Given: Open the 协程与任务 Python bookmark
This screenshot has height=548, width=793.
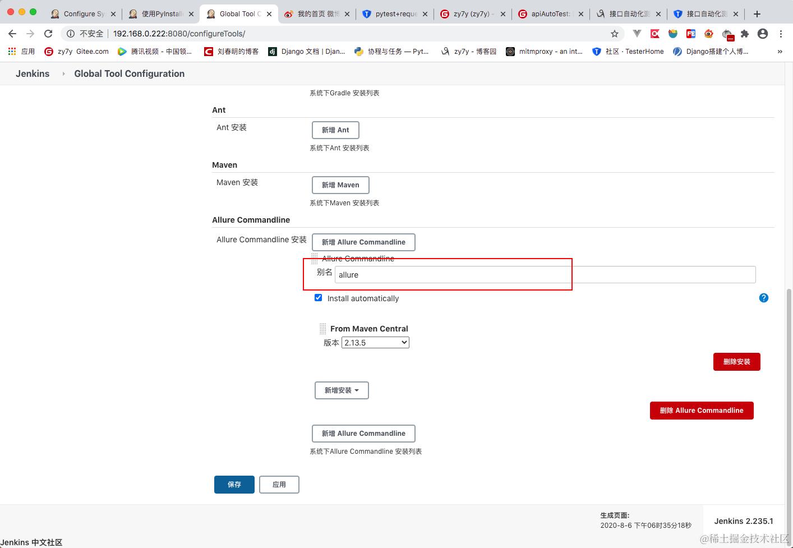Looking at the screenshot, I should (392, 51).
